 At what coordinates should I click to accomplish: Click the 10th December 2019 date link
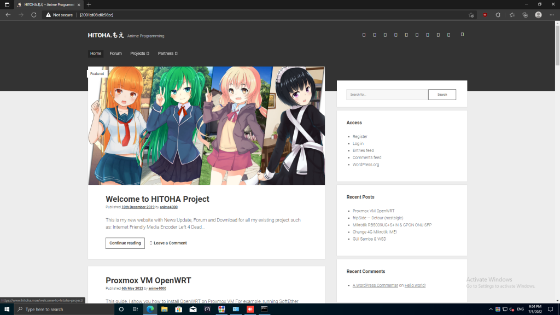tap(138, 207)
